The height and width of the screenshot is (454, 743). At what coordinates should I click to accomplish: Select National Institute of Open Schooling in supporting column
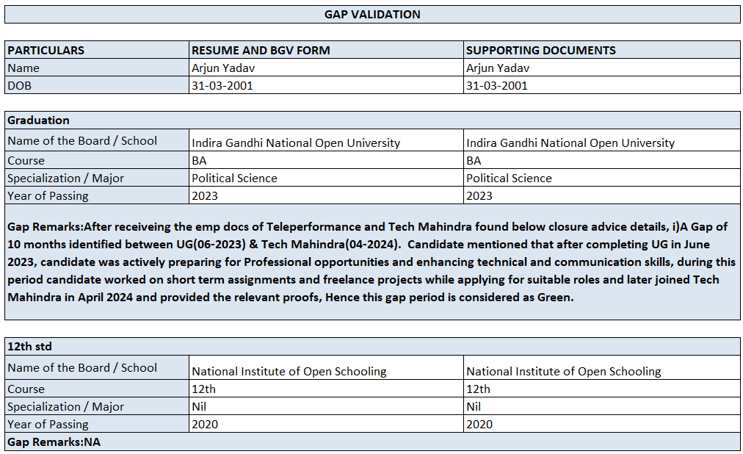564,372
